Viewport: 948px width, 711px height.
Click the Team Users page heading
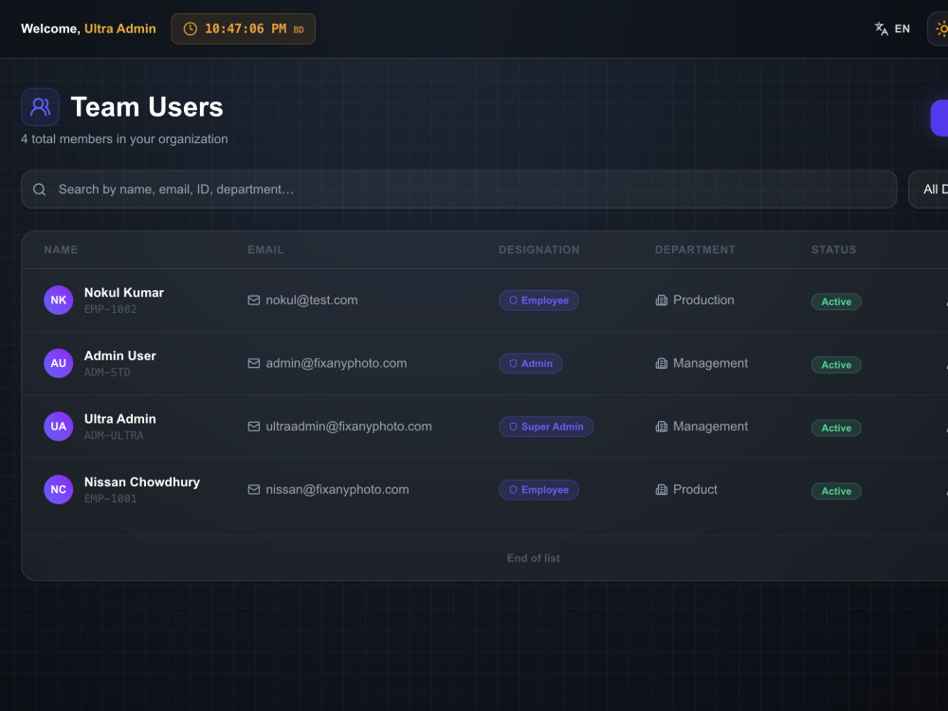click(147, 107)
